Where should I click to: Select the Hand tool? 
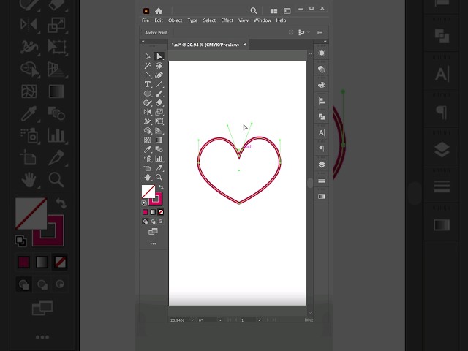(x=148, y=177)
